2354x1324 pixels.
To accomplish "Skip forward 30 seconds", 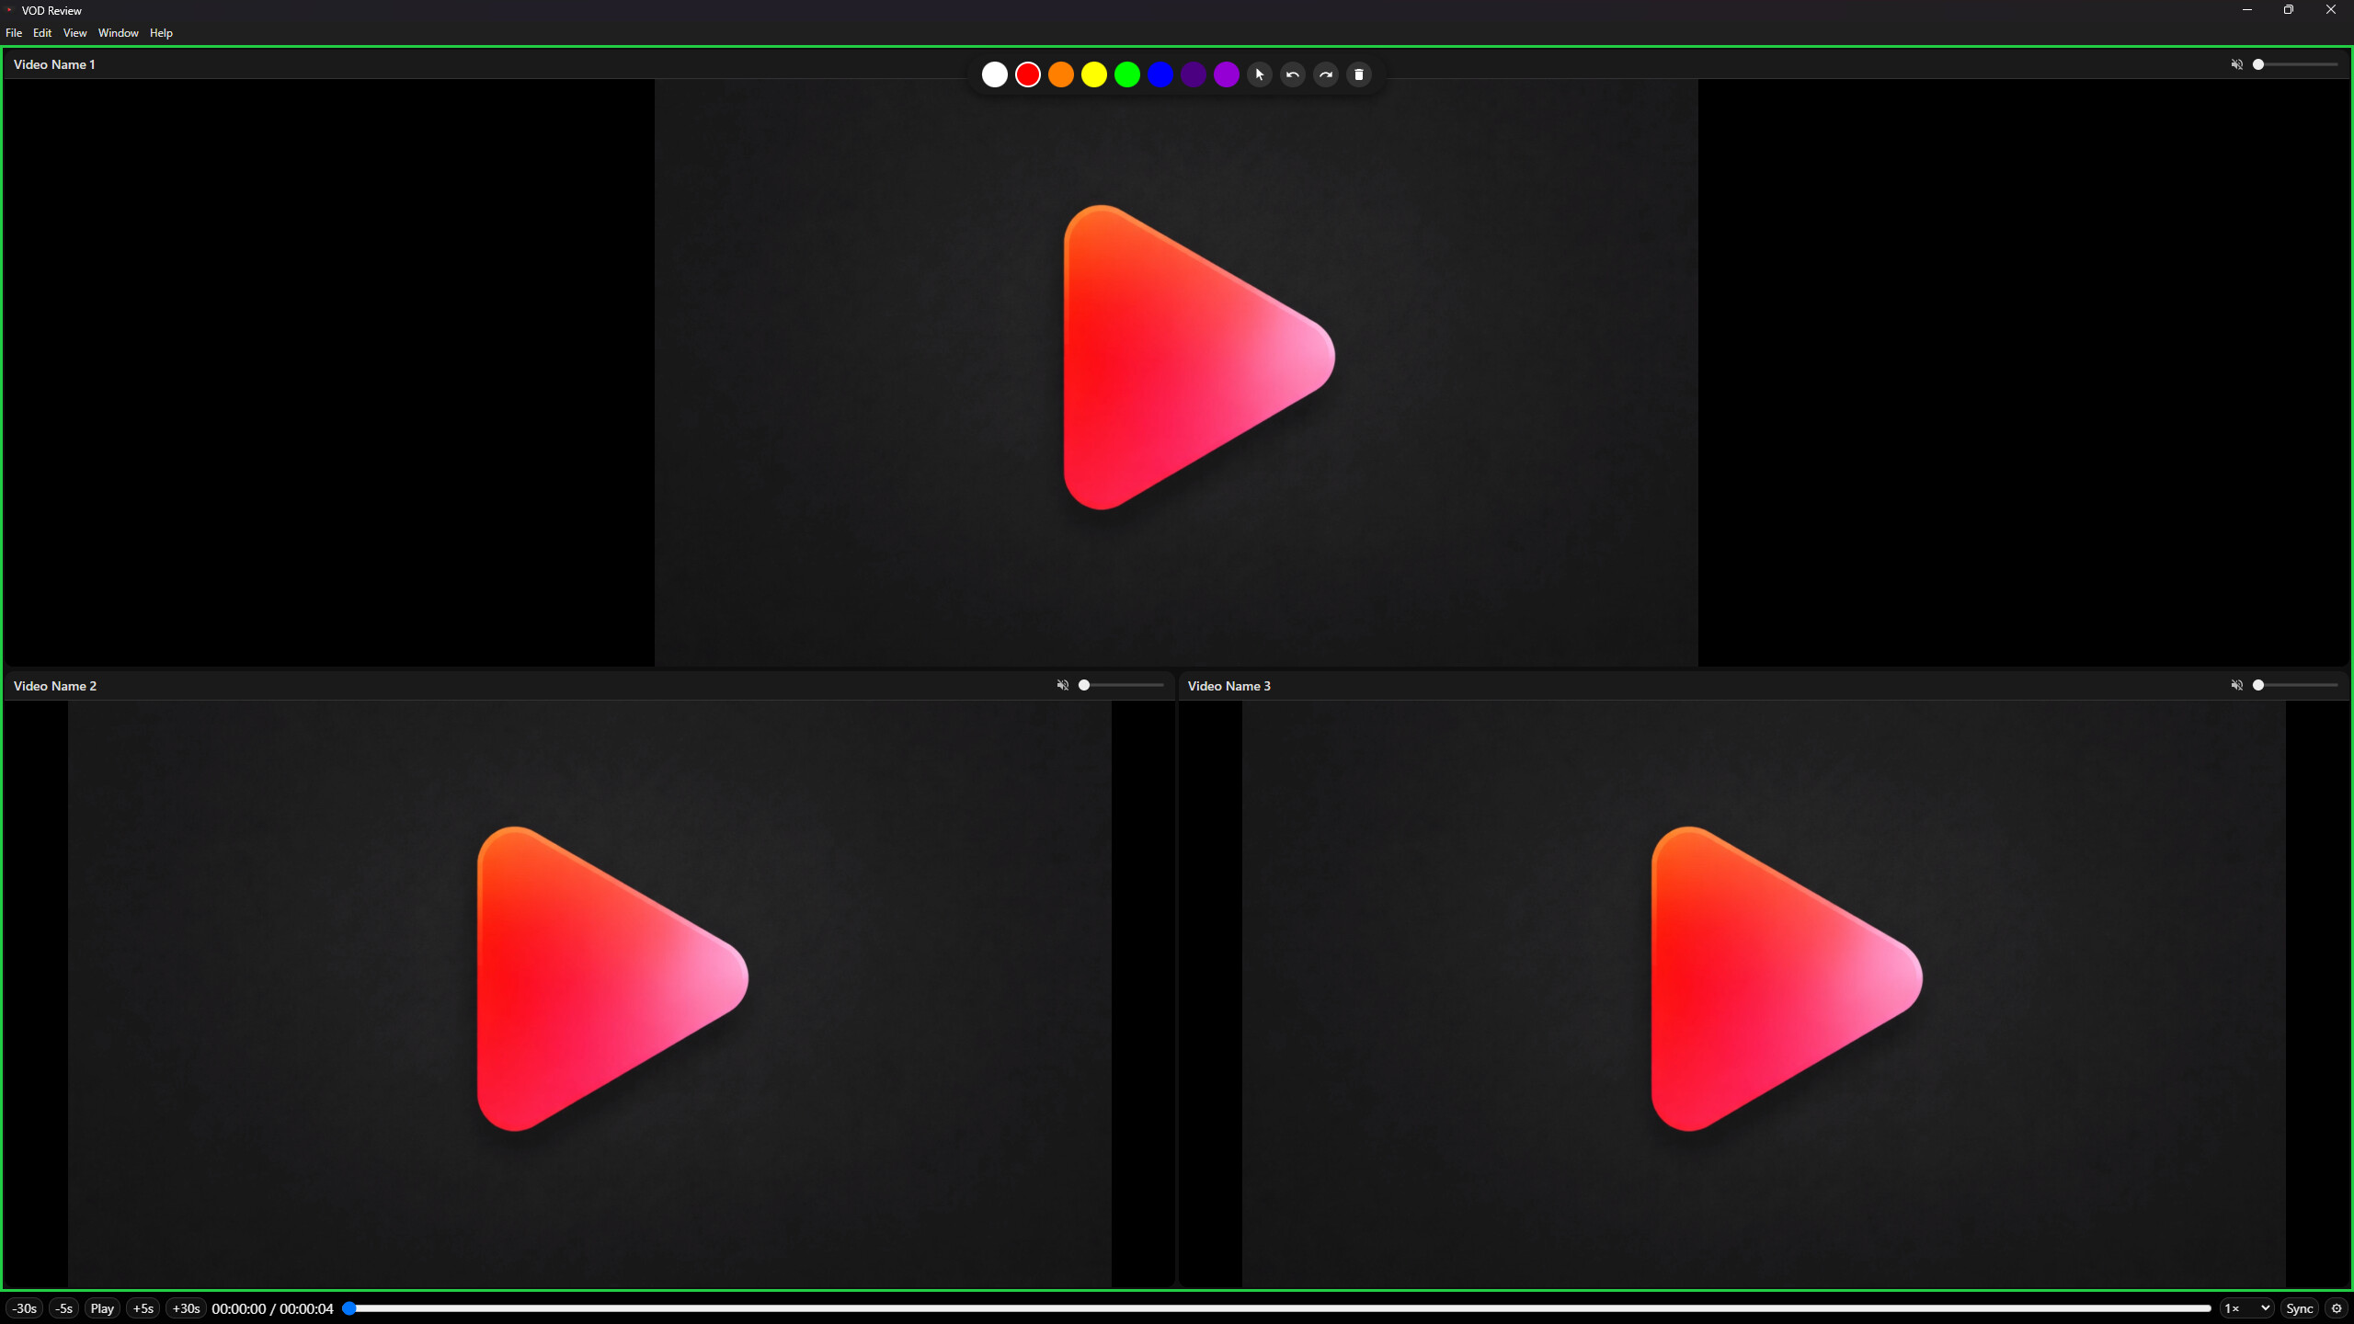I will click(x=186, y=1307).
